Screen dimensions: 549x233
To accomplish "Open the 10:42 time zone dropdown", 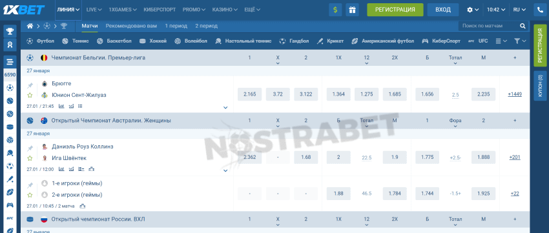I will click(x=495, y=10).
